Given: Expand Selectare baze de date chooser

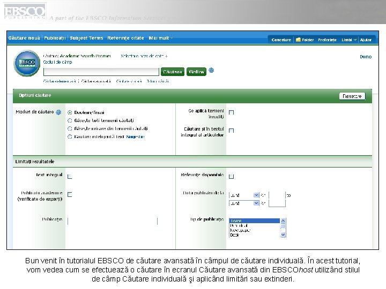Looking at the screenshot, I should point(144,56).
